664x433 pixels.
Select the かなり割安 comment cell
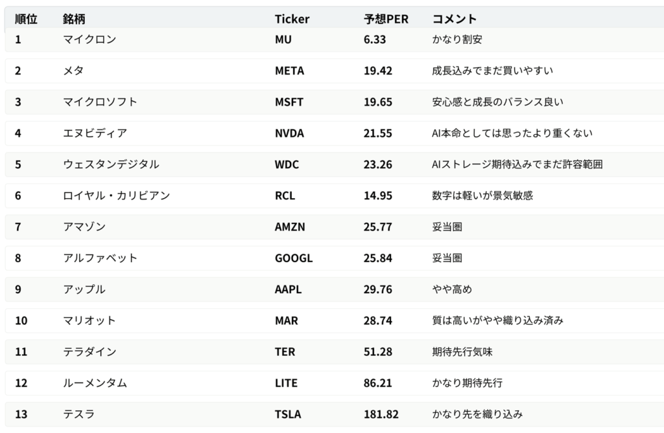[x=456, y=39]
